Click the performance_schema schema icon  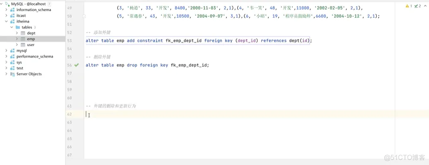click(x=12, y=57)
